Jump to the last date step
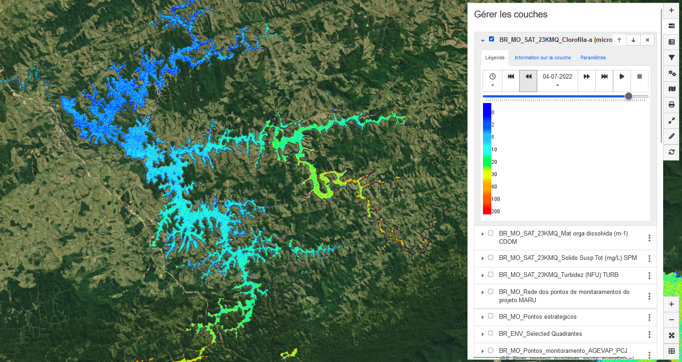 click(x=604, y=76)
